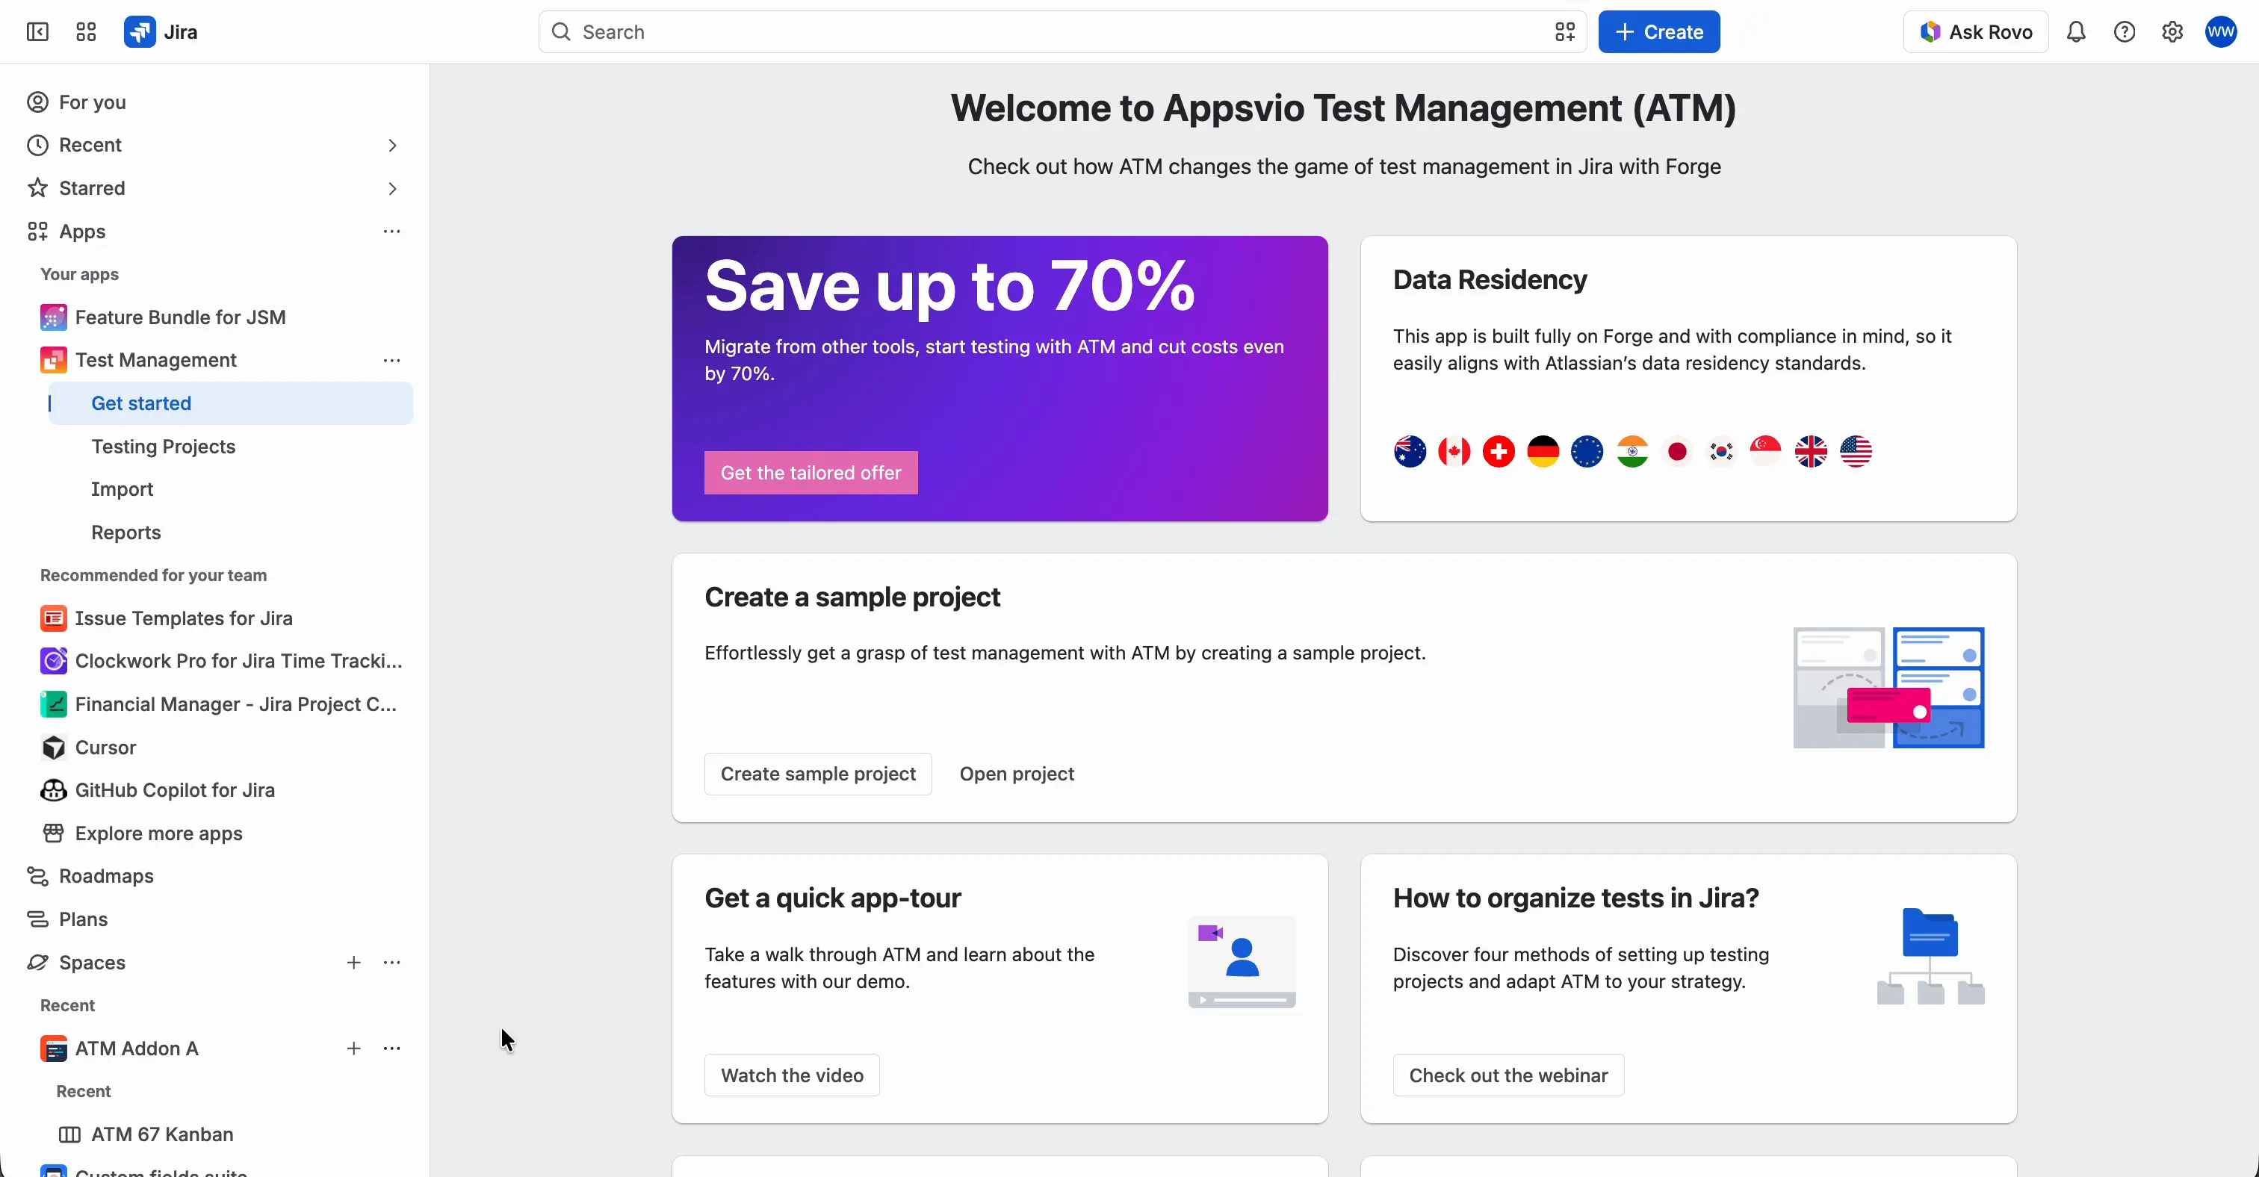
Task: Click the add plus icon beside Spaces
Action: [353, 962]
